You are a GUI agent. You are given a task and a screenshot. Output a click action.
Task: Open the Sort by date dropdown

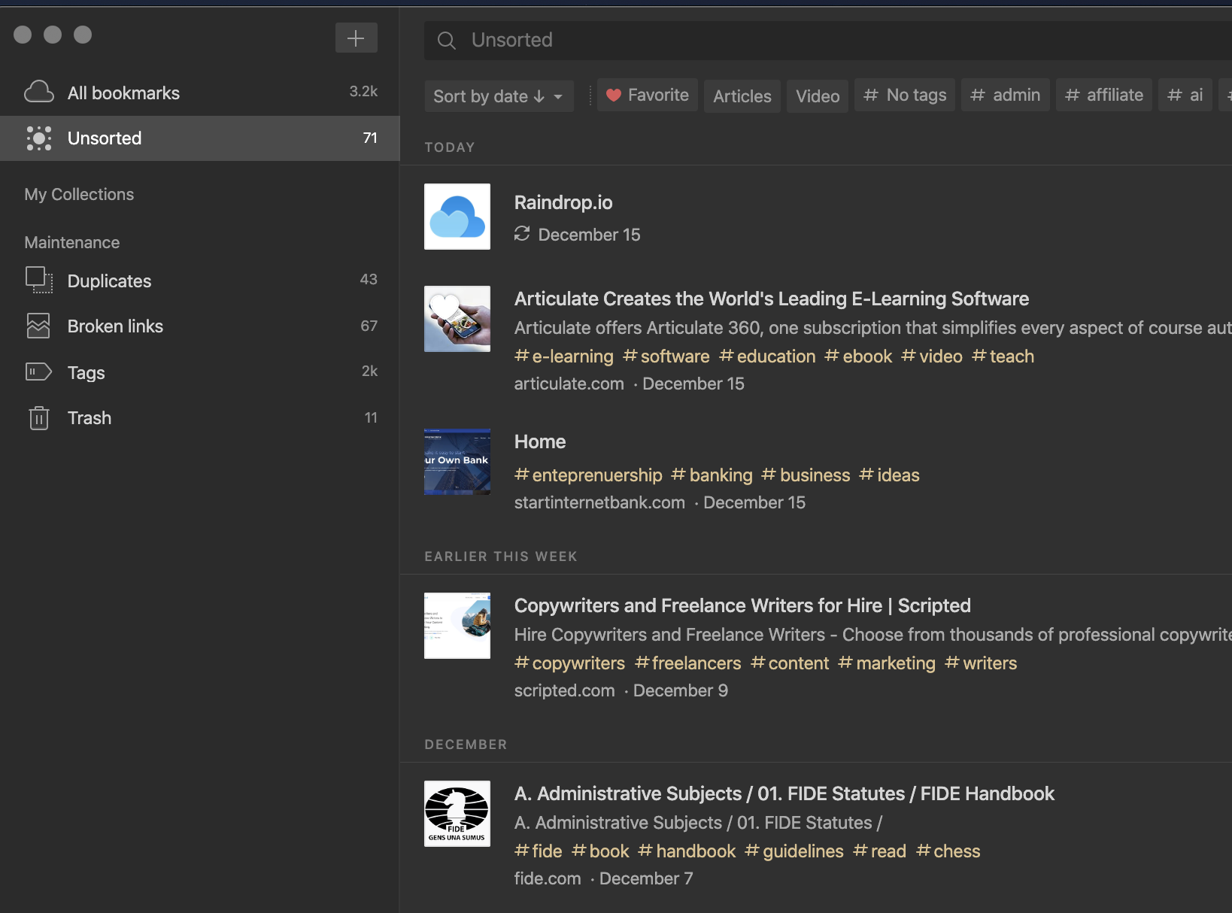pos(499,96)
